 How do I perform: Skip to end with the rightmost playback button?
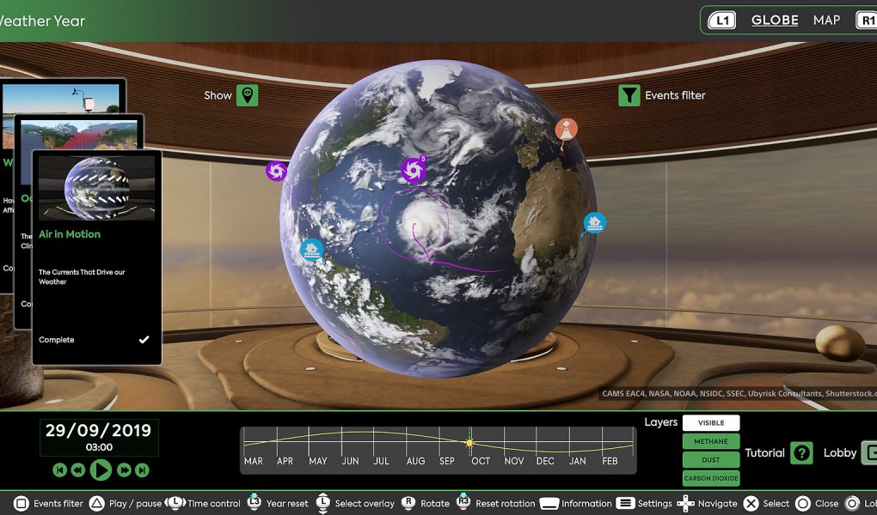(x=142, y=470)
